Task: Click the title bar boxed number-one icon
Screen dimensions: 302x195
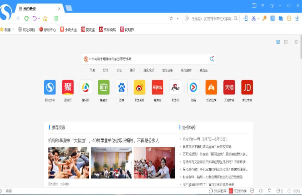Action: click(x=254, y=6)
